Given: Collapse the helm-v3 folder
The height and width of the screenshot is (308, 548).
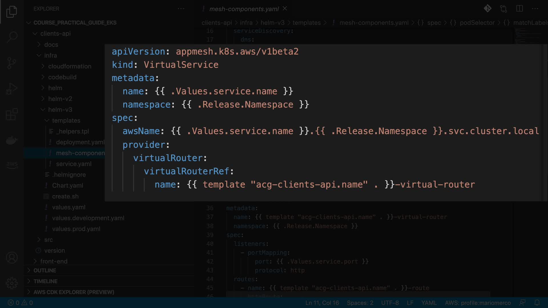Looking at the screenshot, I should click(60, 110).
